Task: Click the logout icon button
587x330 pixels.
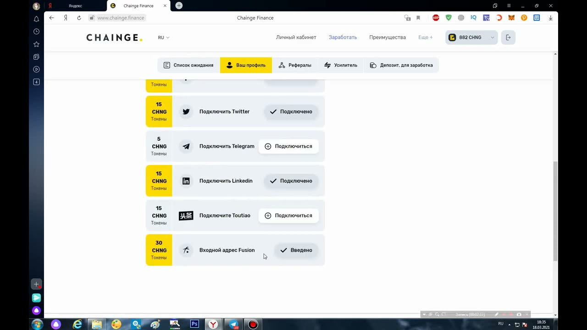Action: point(508,38)
